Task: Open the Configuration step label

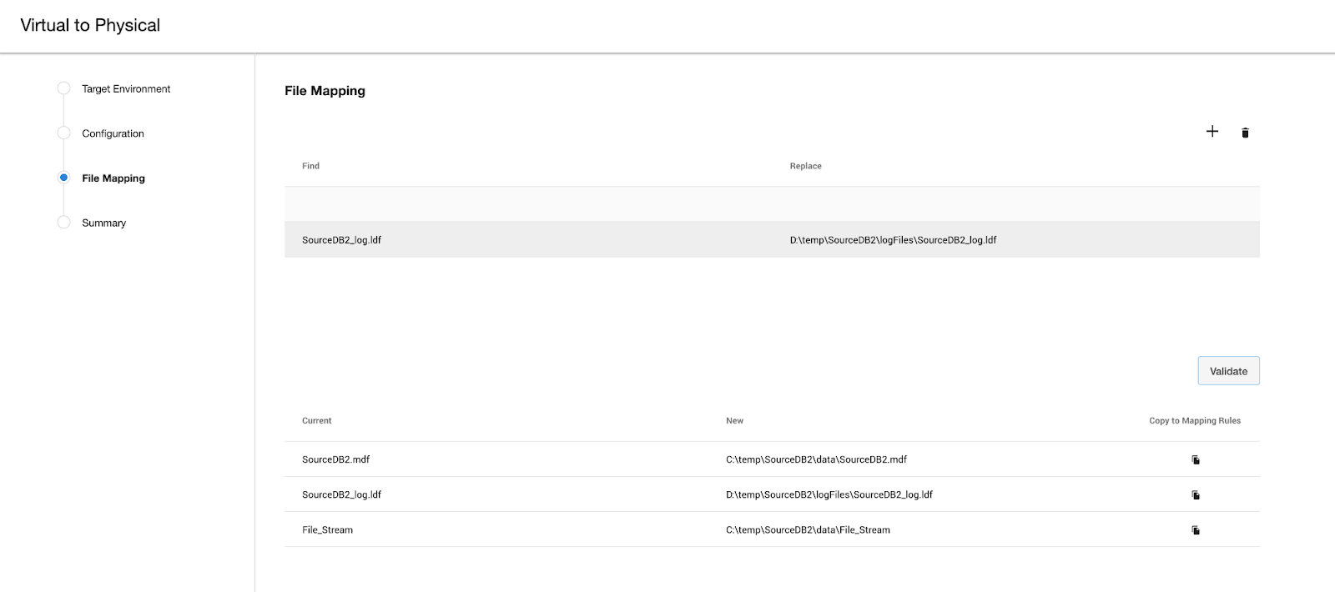Action: point(113,133)
